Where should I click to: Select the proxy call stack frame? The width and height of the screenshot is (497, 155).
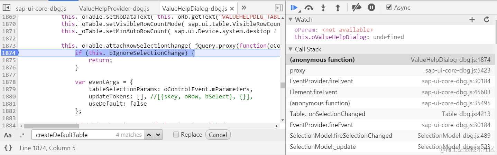pyautogui.click(x=390, y=70)
